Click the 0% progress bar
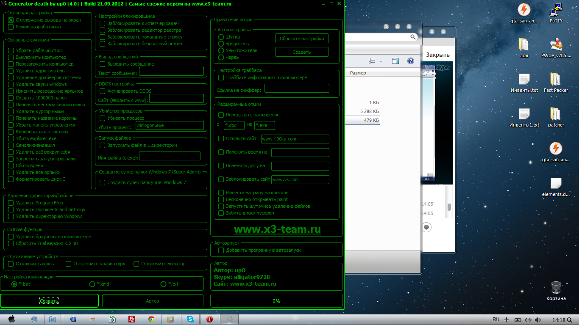Screen dimensions: 579x325 (276, 301)
